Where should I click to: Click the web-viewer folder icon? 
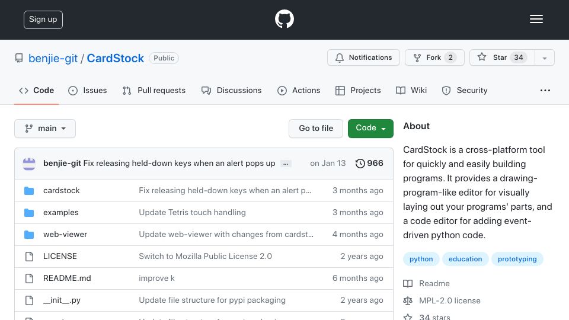[x=29, y=235]
